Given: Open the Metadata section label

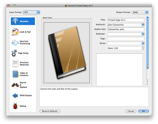Looking at the screenshot, I should click(x=24, y=21).
